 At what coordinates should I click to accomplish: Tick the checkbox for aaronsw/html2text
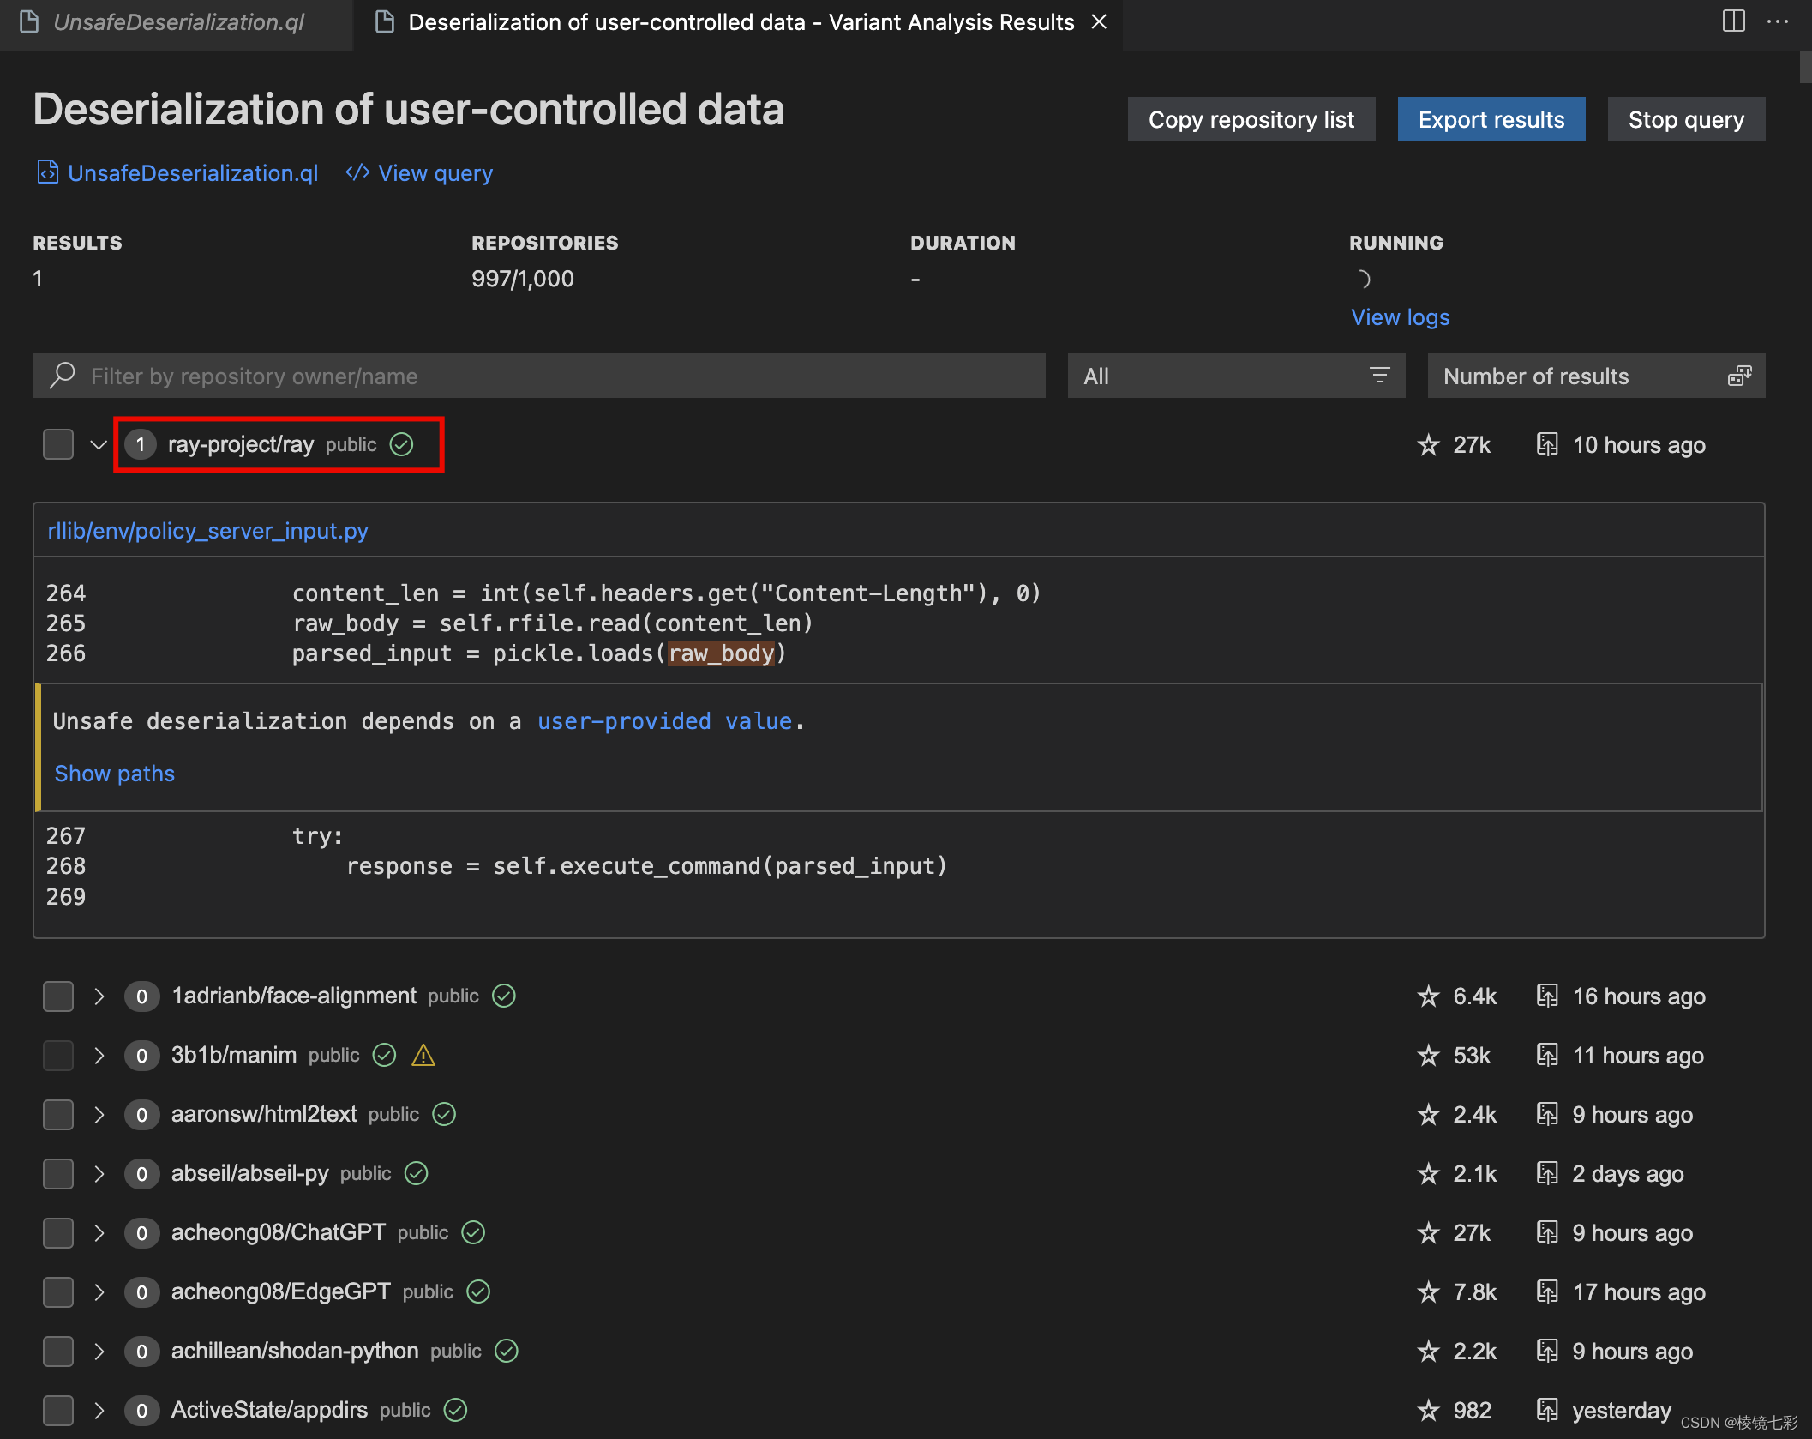[58, 1114]
